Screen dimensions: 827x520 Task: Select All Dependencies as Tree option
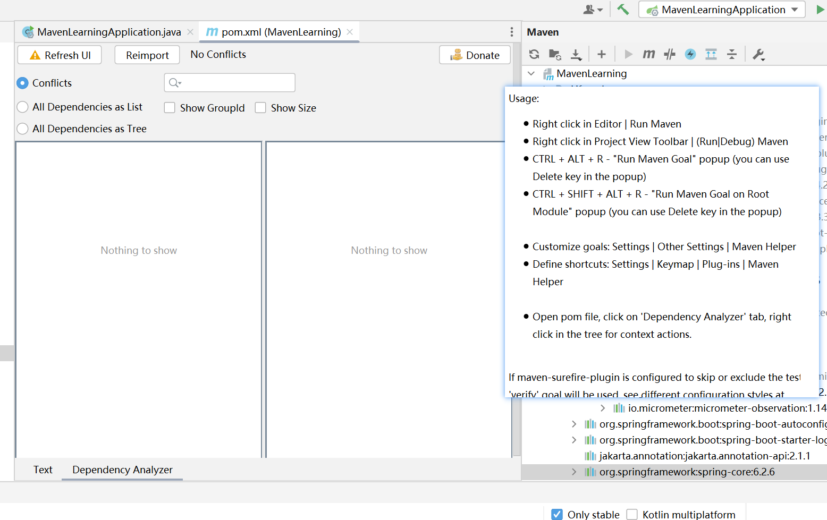pyautogui.click(x=22, y=129)
